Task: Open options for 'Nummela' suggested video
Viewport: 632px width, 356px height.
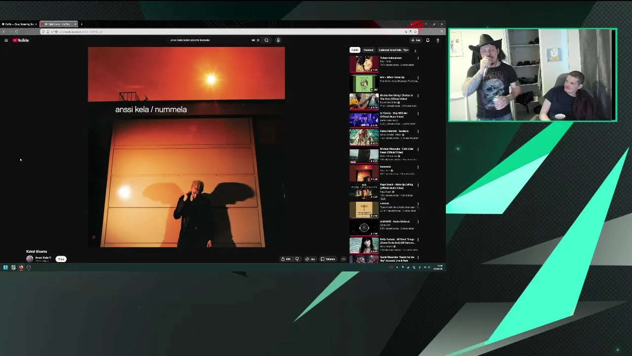Action: click(418, 167)
